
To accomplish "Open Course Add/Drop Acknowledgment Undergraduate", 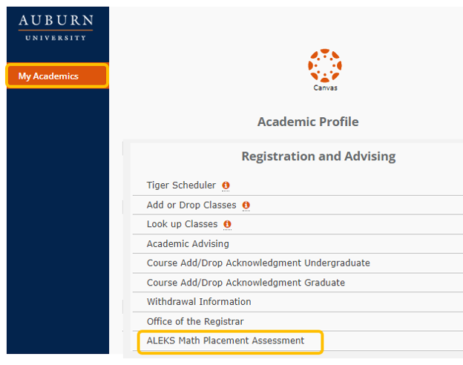I will 258,263.
